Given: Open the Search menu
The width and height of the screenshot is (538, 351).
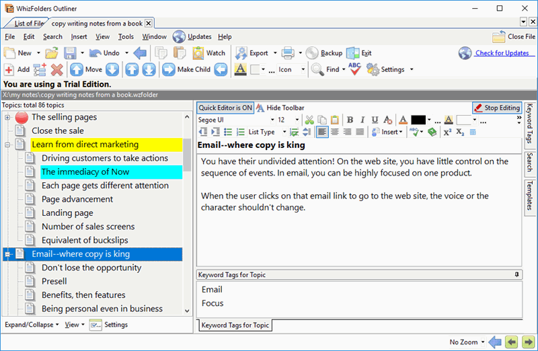Looking at the screenshot, I should click(x=52, y=37).
